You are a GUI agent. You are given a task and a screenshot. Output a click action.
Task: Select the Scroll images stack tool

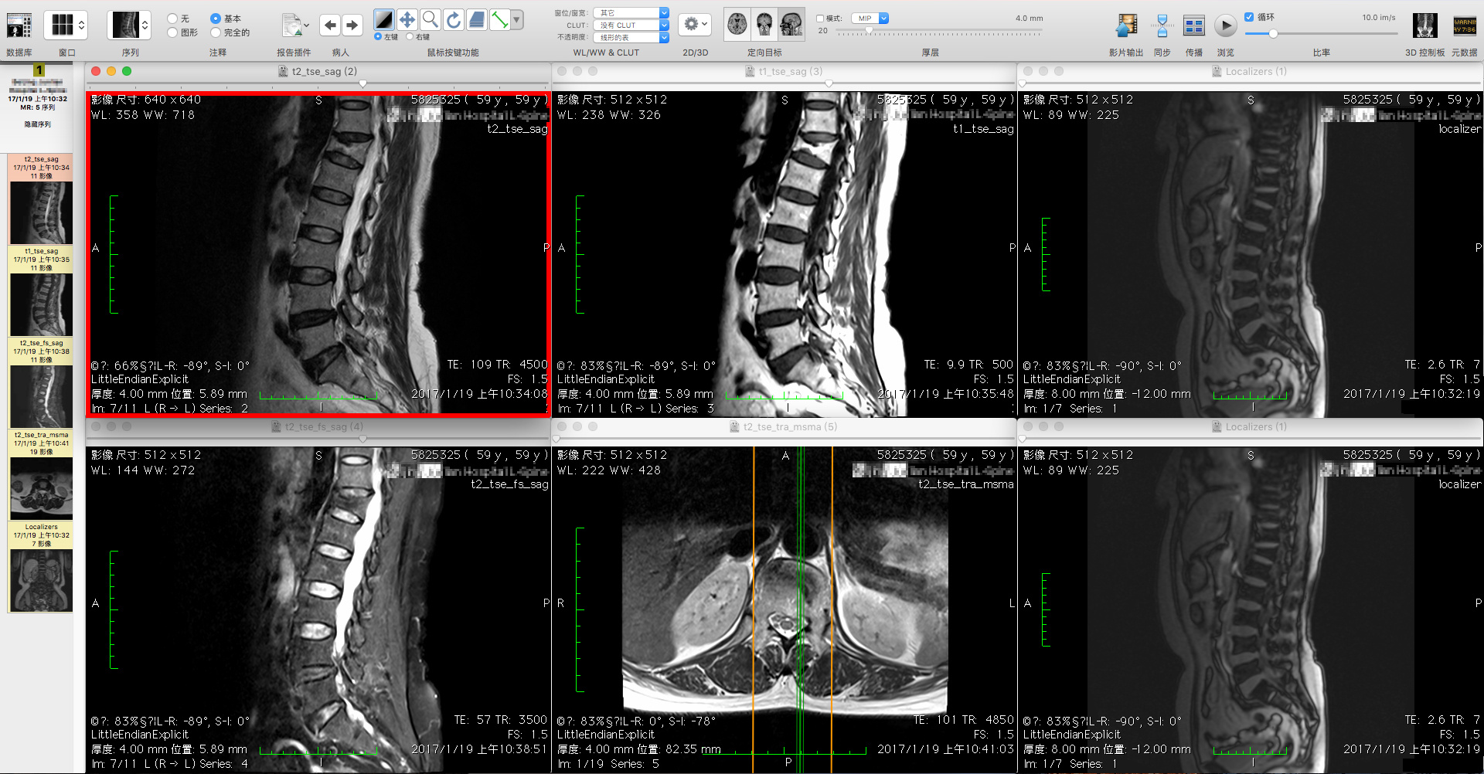pyautogui.click(x=477, y=20)
